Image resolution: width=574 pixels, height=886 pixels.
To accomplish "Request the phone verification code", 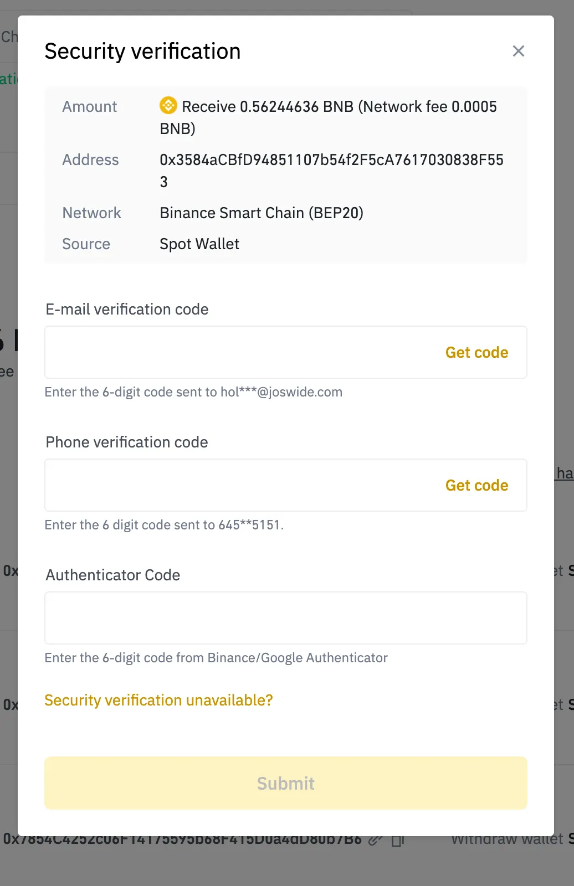I will pos(476,485).
